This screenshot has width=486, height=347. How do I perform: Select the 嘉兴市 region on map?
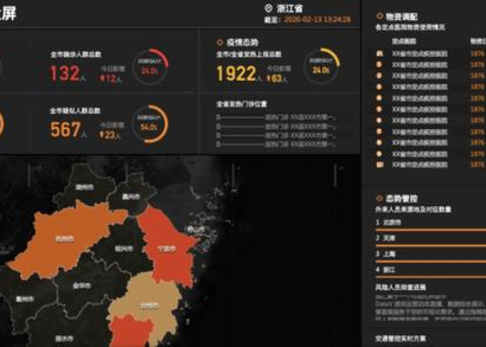(x=131, y=196)
